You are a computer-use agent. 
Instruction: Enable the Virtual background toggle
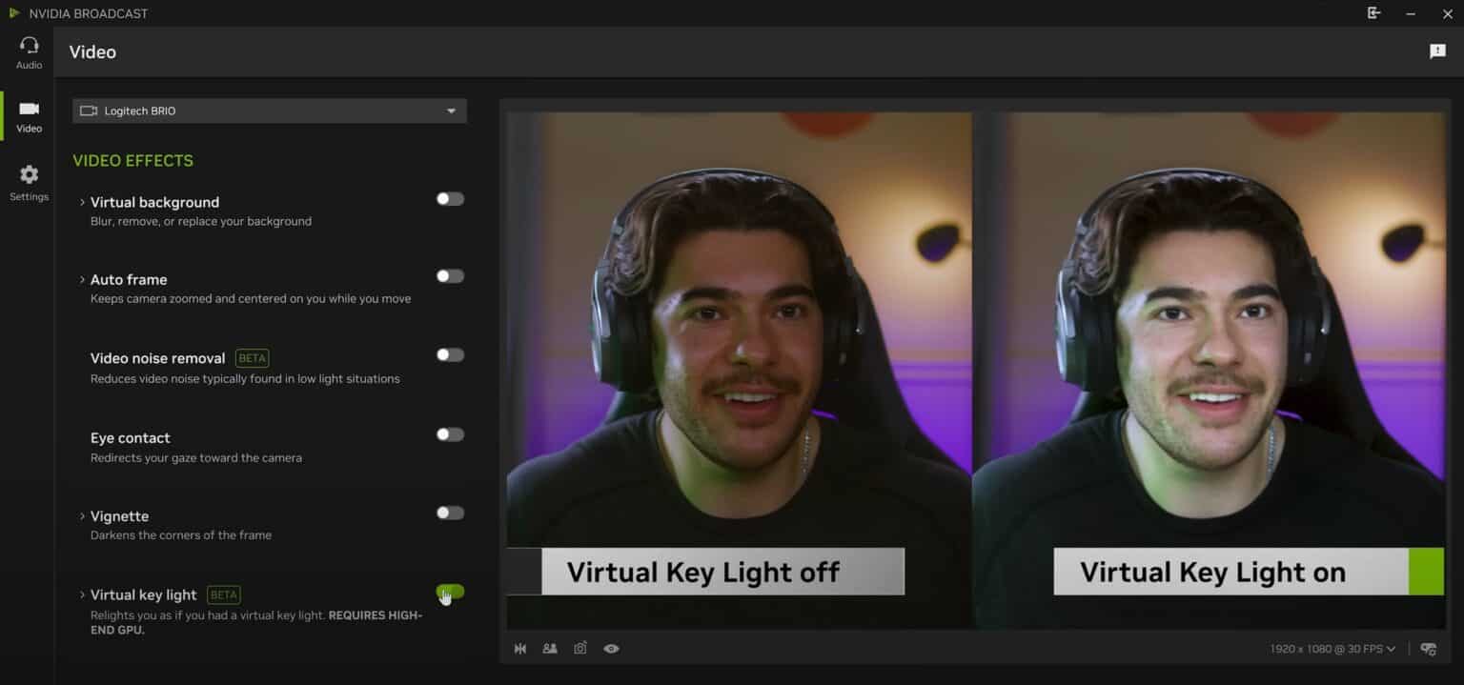coord(450,199)
